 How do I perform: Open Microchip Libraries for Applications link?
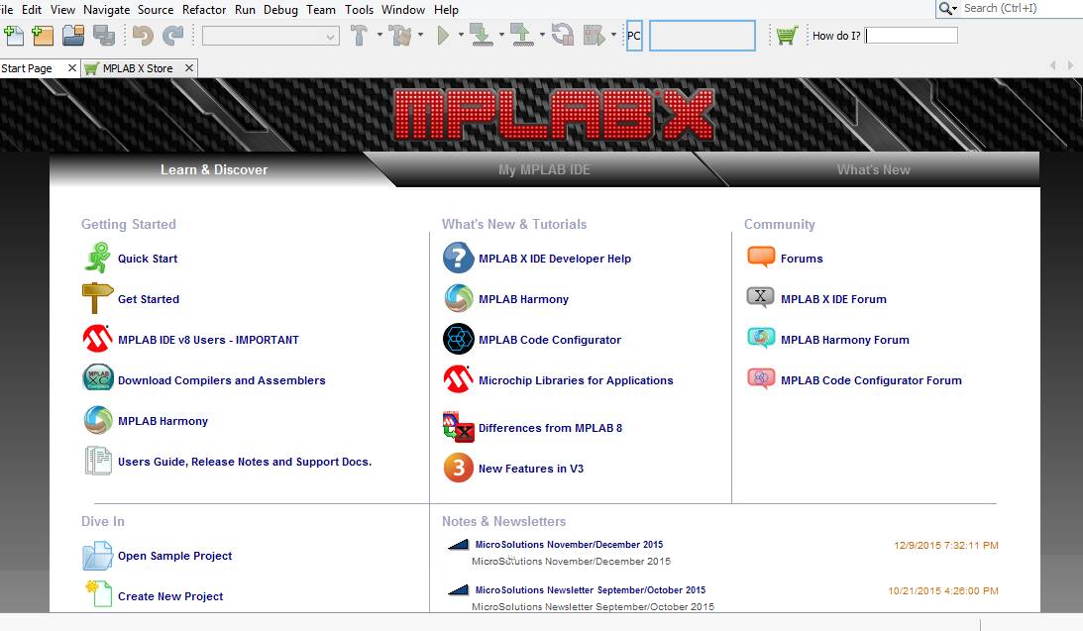pos(576,380)
